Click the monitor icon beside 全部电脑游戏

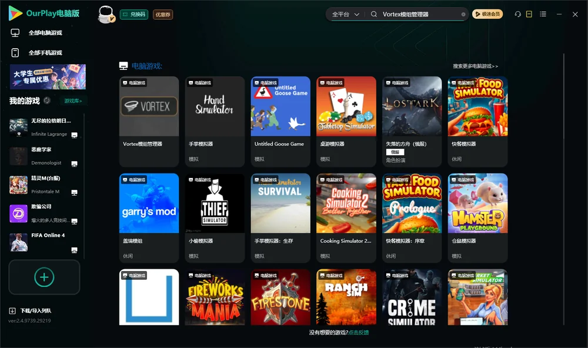[x=15, y=33]
